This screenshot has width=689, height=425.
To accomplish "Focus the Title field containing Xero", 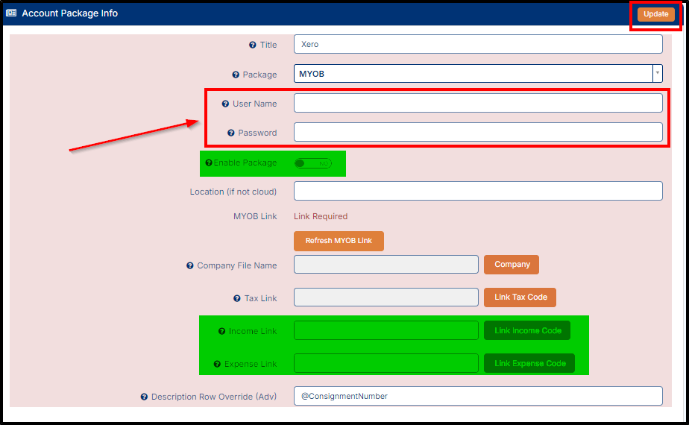I will (x=478, y=44).
